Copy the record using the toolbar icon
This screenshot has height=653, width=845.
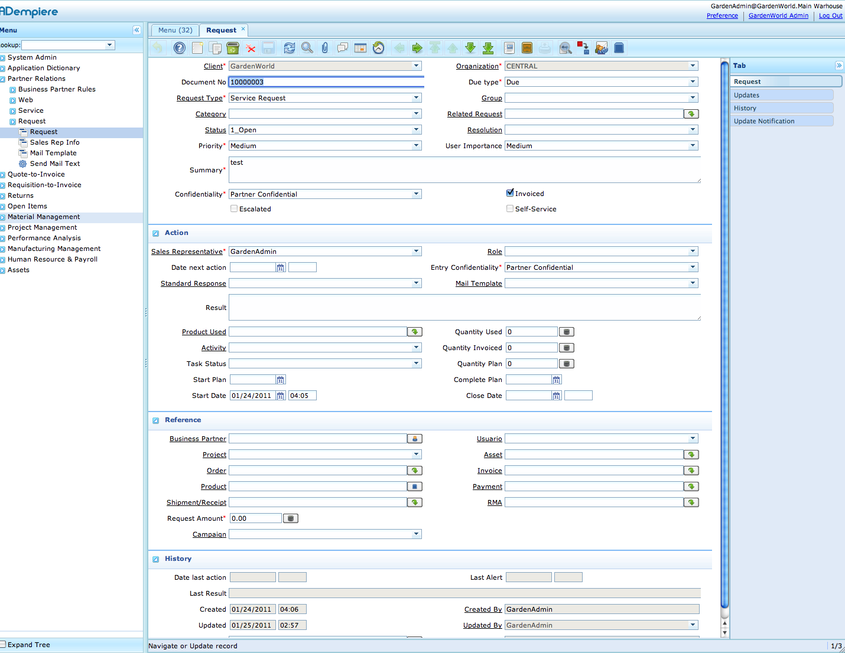[215, 48]
